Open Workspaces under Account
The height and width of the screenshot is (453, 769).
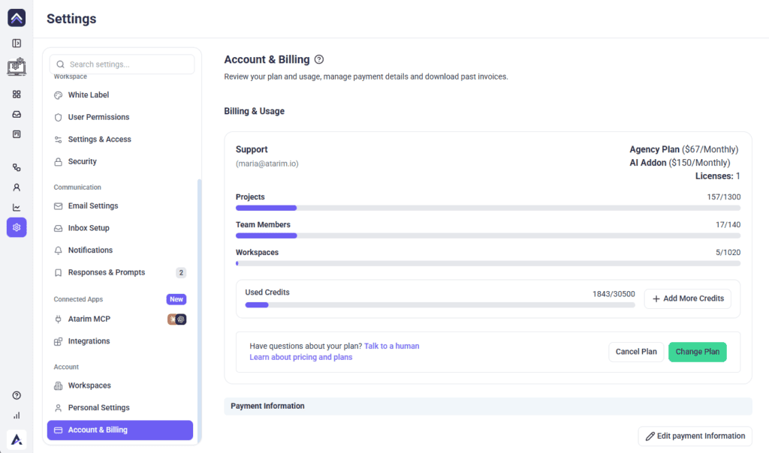[120, 385]
